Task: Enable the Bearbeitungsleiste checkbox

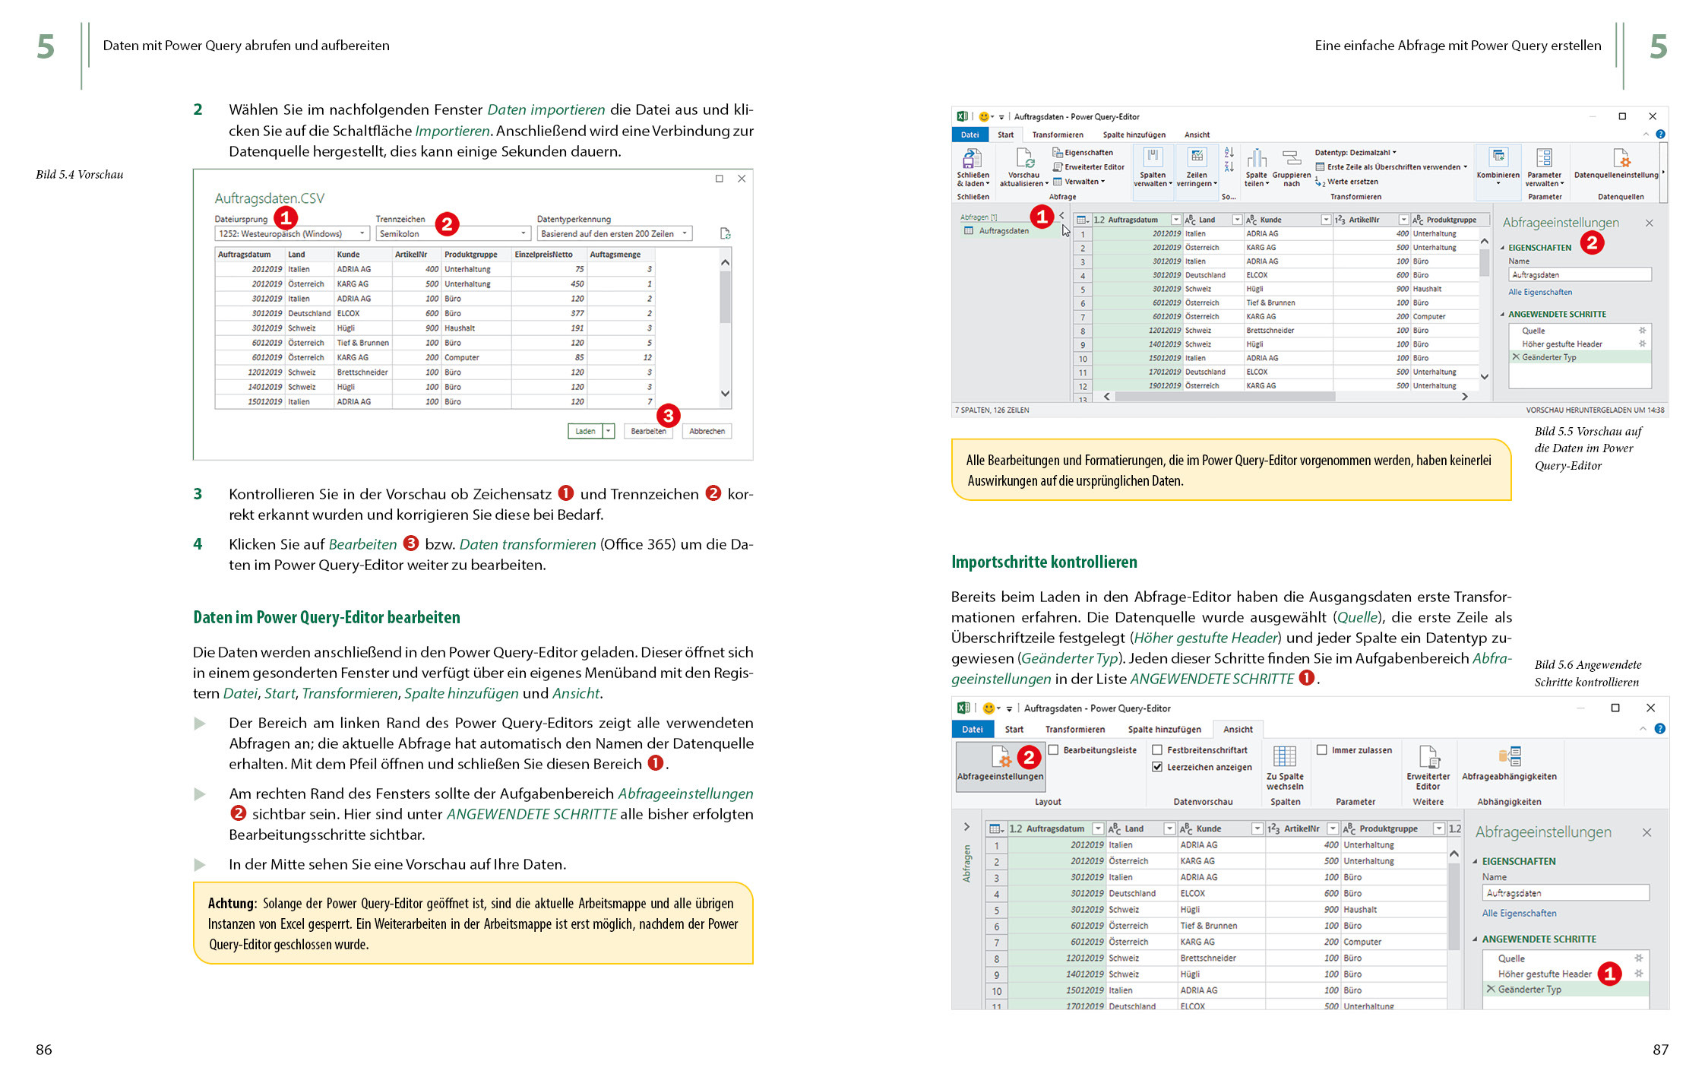Action: pos(1054,750)
